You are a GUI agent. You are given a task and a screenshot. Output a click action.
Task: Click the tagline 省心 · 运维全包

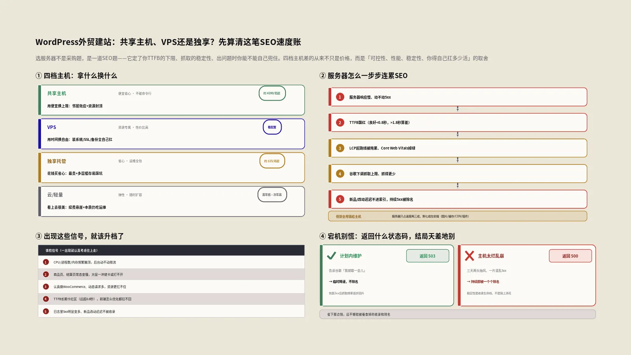[x=130, y=161]
